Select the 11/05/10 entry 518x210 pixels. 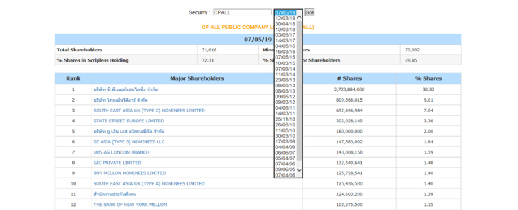(x=285, y=130)
